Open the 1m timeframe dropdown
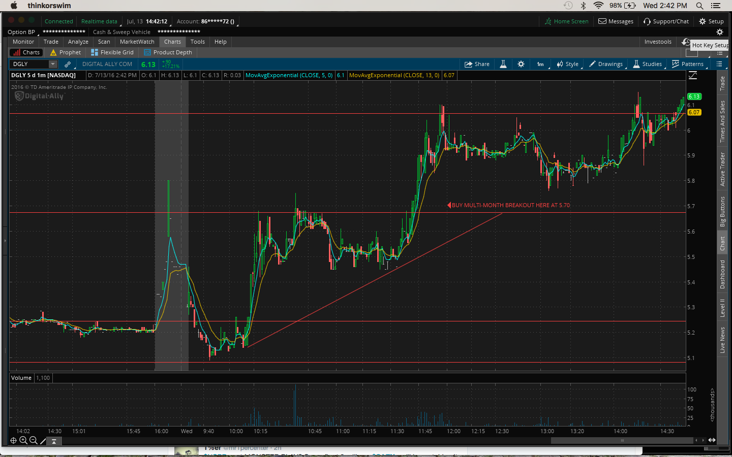 [x=541, y=64]
